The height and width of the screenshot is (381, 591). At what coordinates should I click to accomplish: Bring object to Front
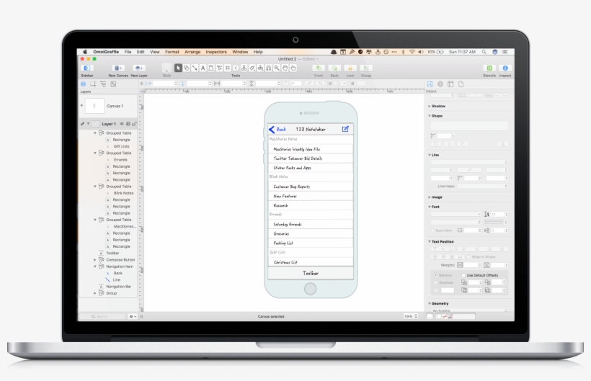coord(319,68)
